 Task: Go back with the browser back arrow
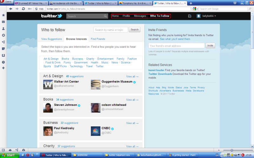pos(11,9)
